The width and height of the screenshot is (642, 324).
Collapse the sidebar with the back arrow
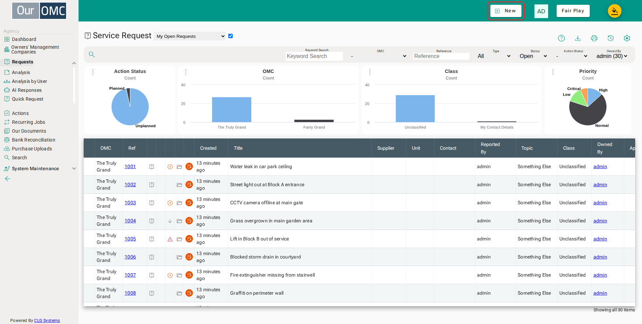click(x=8, y=179)
